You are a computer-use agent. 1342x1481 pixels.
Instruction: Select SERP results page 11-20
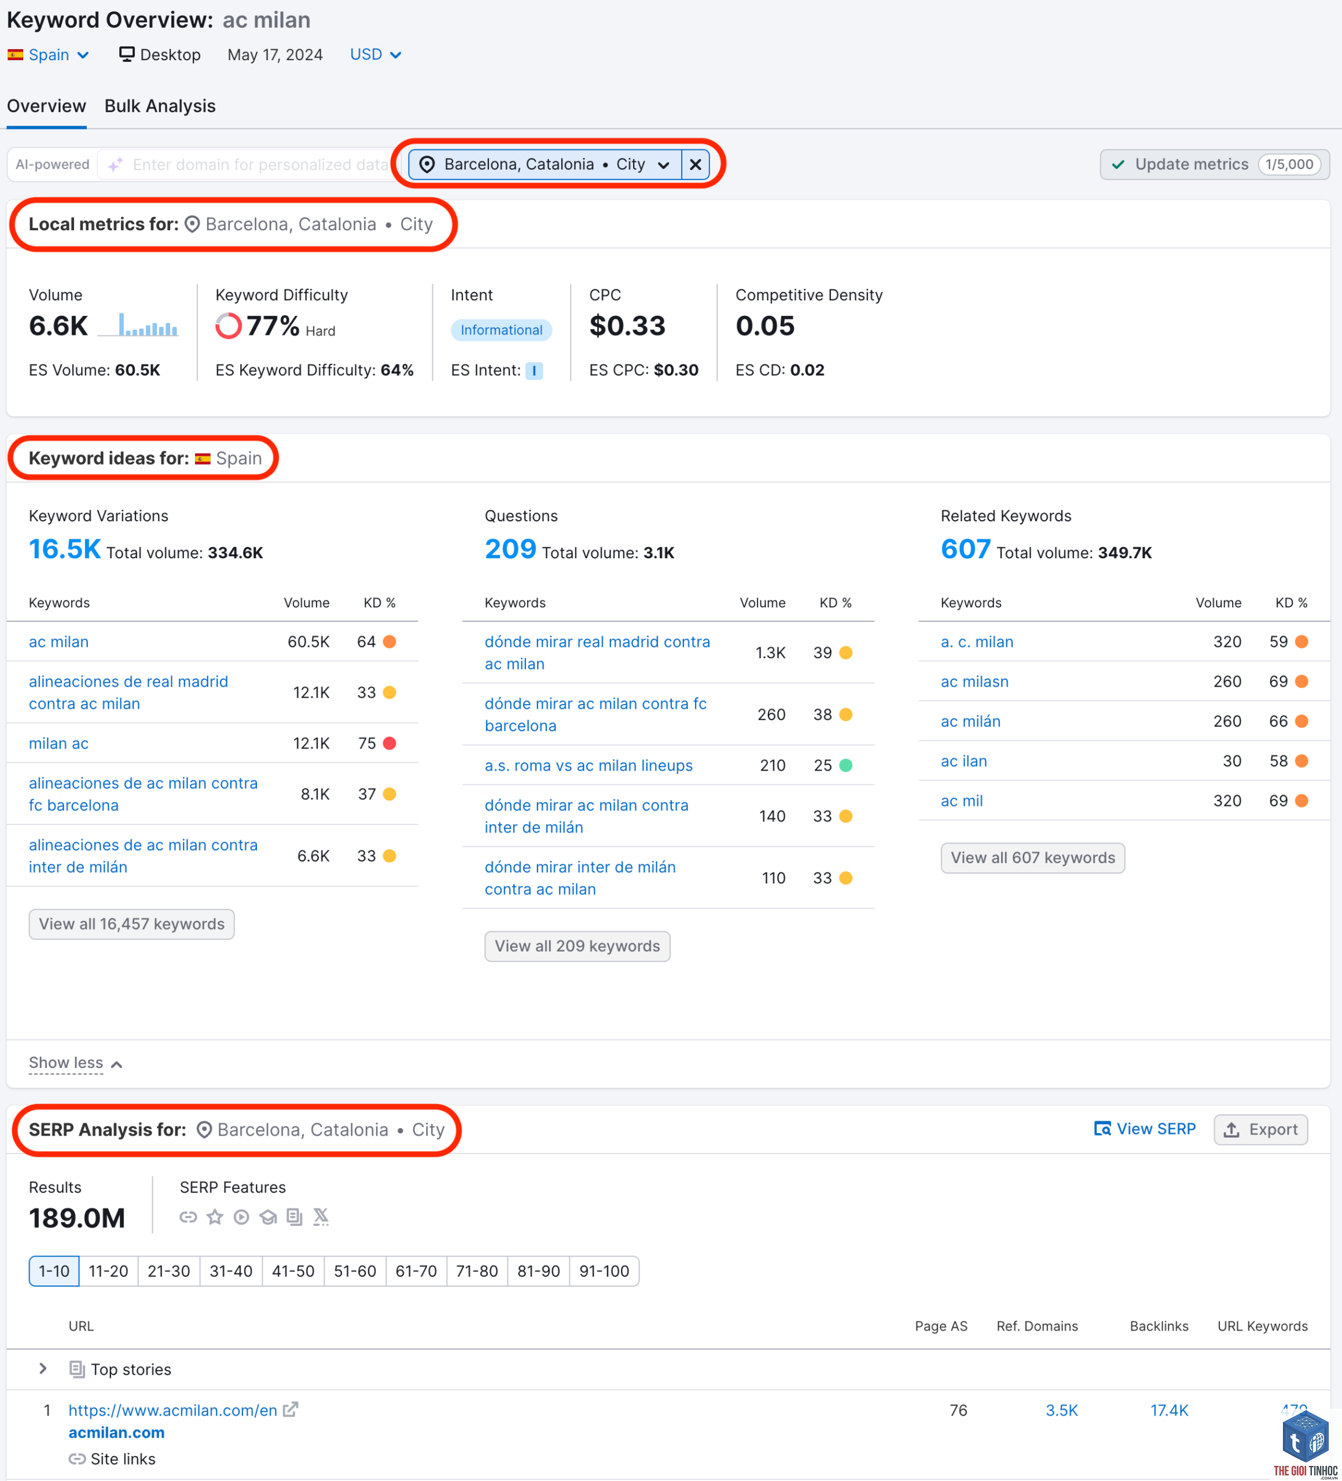109,1271
